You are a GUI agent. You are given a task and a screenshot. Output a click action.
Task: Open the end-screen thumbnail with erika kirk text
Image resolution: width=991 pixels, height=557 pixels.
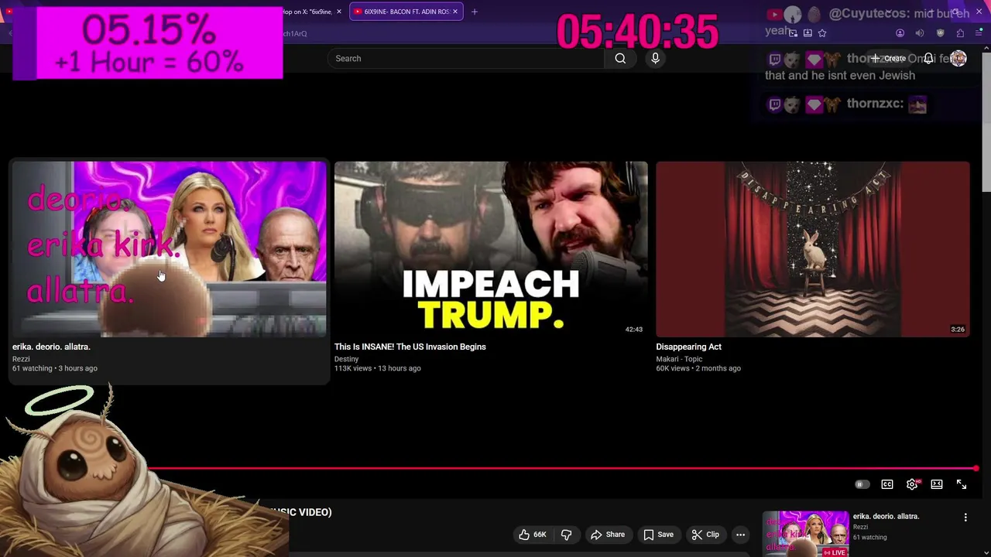point(169,249)
